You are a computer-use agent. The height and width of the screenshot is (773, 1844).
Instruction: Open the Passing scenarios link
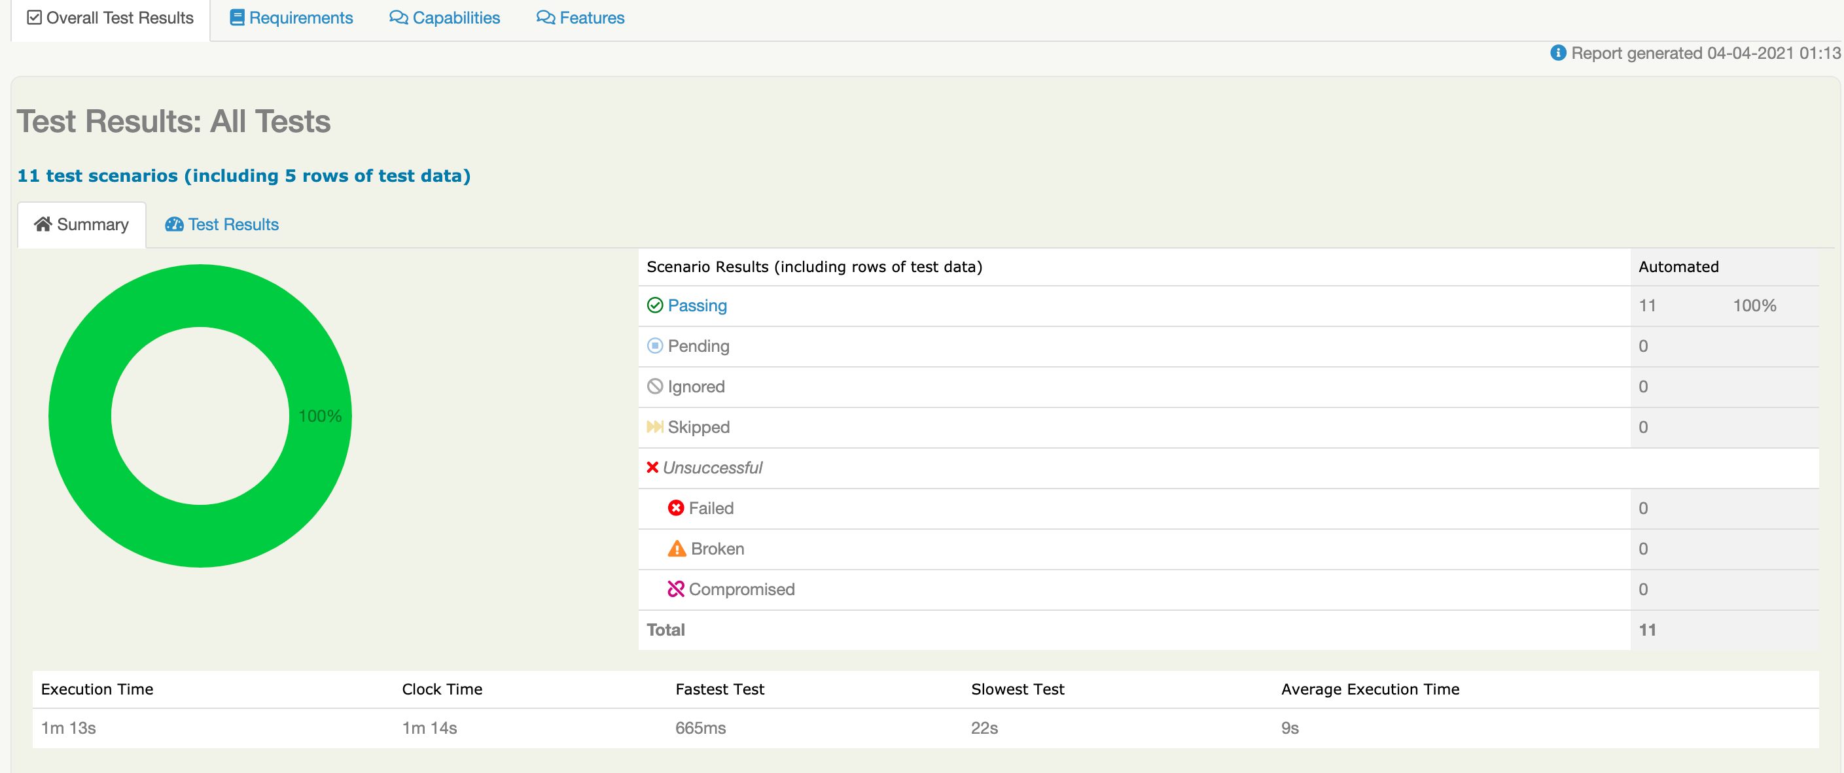[x=696, y=305]
